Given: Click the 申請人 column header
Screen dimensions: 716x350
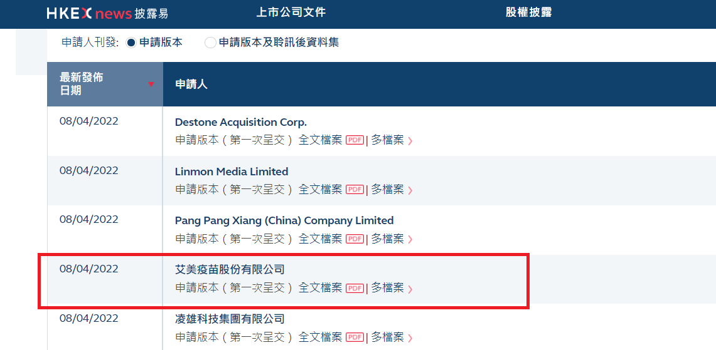Looking at the screenshot, I should [191, 85].
